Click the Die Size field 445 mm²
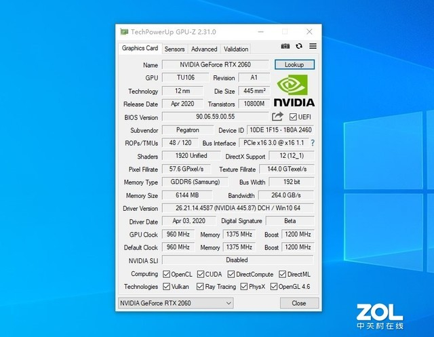 pos(254,91)
